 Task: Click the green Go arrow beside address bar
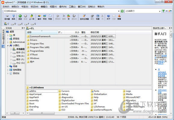(x=122, y=11)
